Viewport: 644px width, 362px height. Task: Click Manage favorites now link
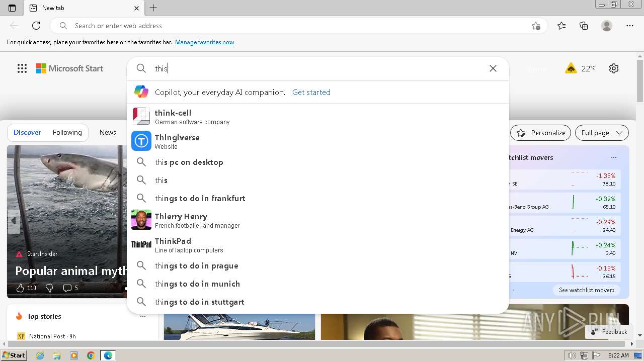tap(204, 42)
